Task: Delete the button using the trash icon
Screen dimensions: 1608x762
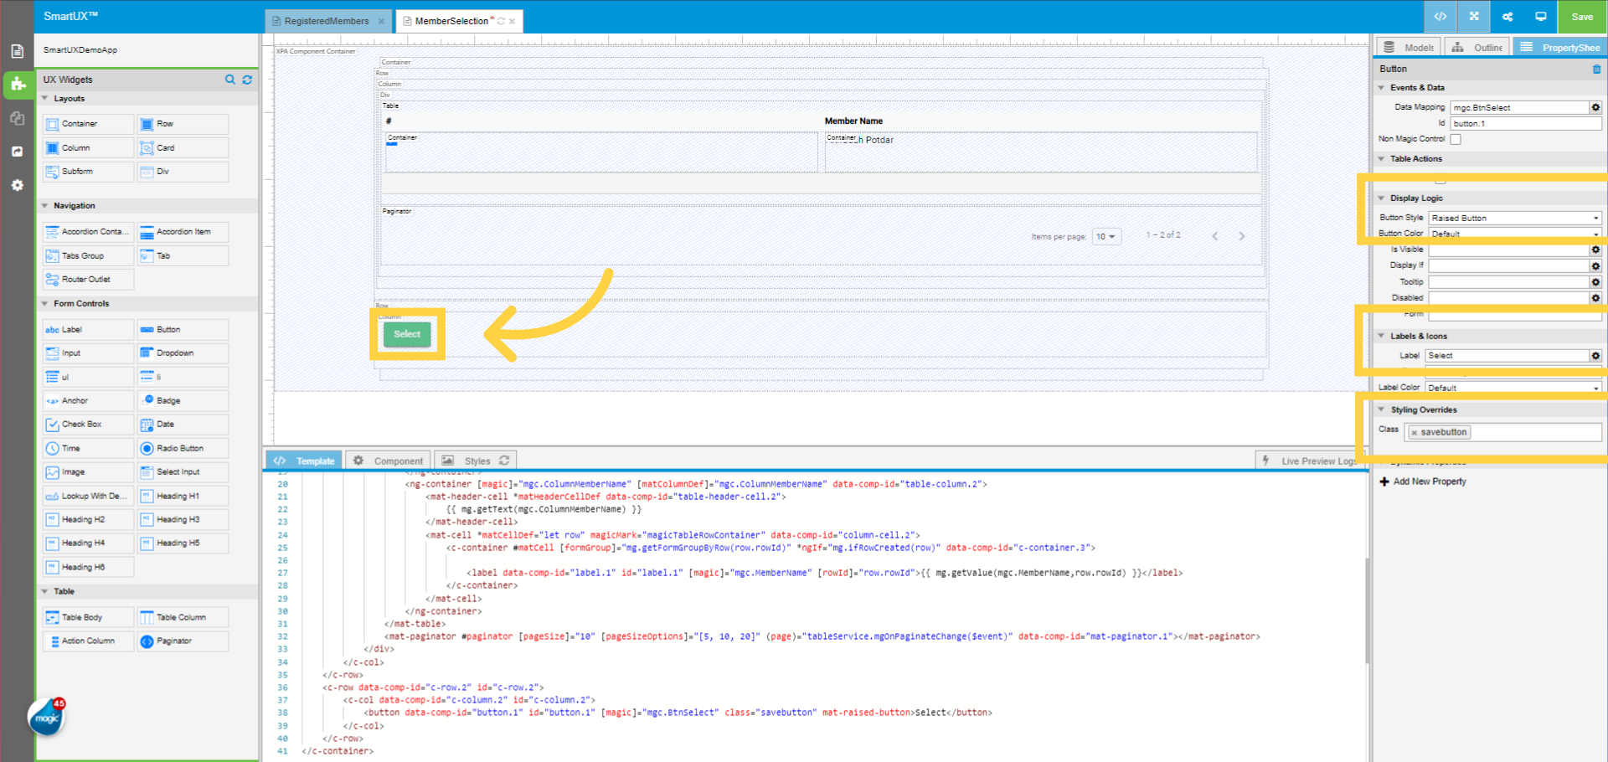Action: click(1596, 69)
